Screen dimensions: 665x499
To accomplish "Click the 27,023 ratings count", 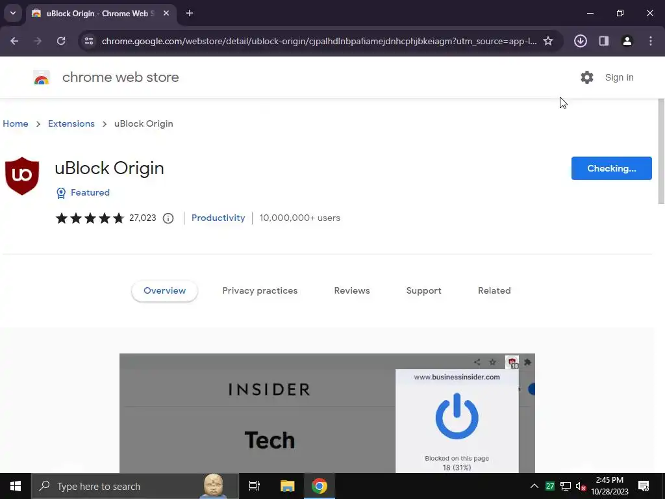I will (x=142, y=218).
